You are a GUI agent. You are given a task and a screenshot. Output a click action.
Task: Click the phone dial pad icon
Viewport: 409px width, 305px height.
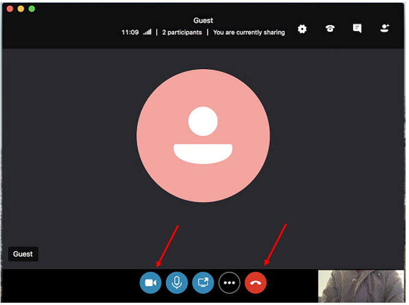330,29
